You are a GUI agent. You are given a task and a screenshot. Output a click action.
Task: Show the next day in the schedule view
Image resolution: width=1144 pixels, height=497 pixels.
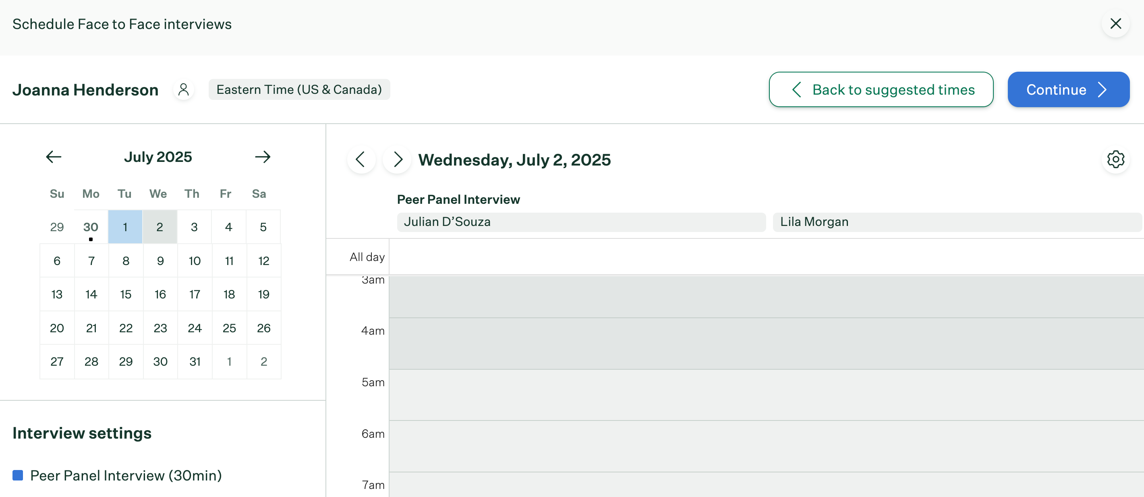(x=397, y=159)
